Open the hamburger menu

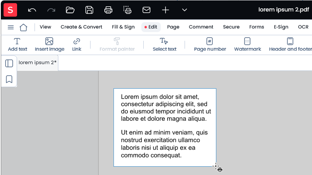click(x=11, y=27)
